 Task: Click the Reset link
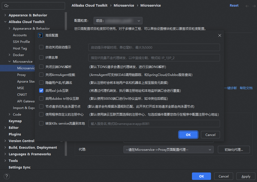point(234,5)
